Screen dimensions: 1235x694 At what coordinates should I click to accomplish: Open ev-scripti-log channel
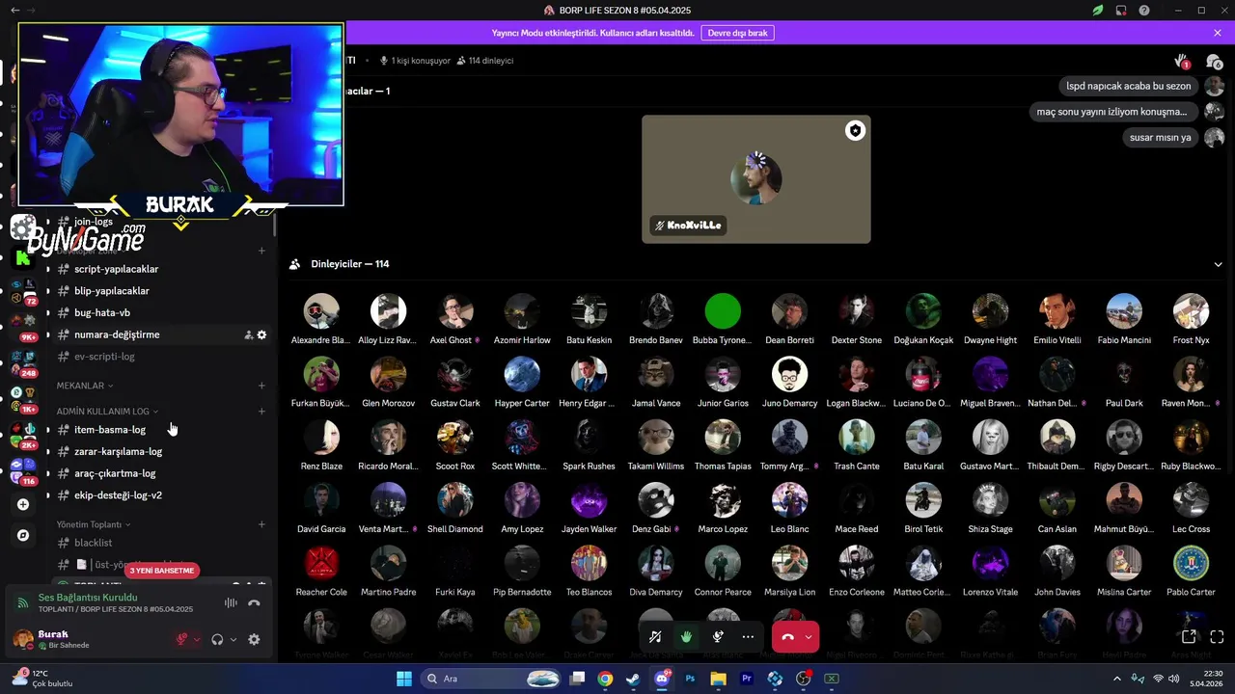[x=104, y=357]
